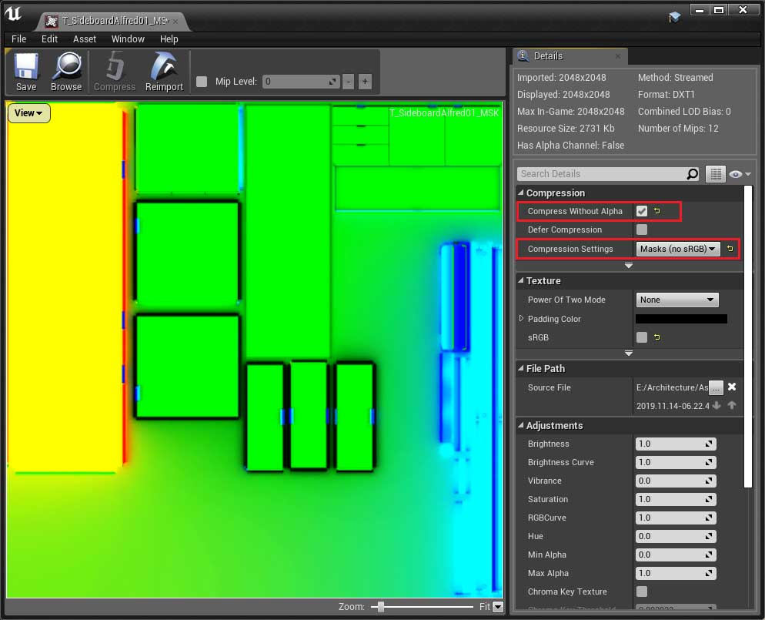
Task: Click the Brightness value field
Action: [676, 444]
